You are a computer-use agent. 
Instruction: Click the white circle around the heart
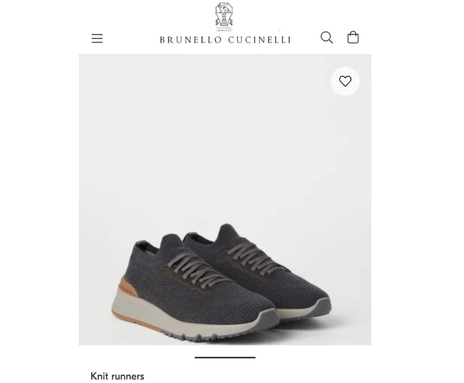pos(345,81)
